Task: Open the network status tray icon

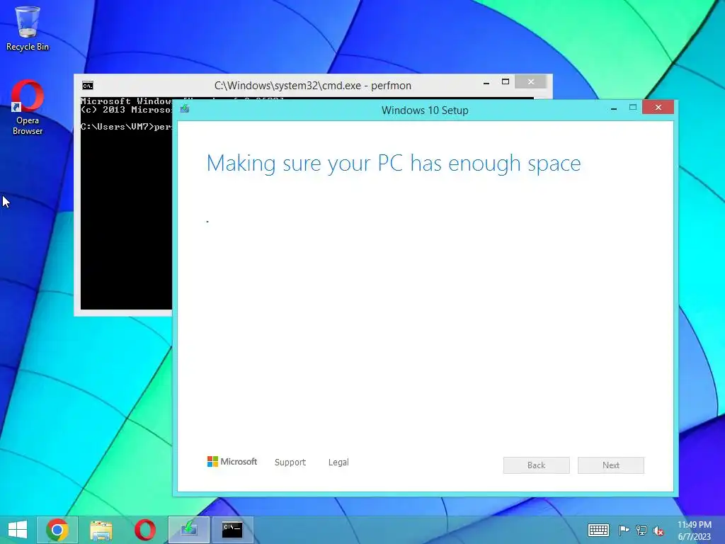Action: tap(641, 530)
